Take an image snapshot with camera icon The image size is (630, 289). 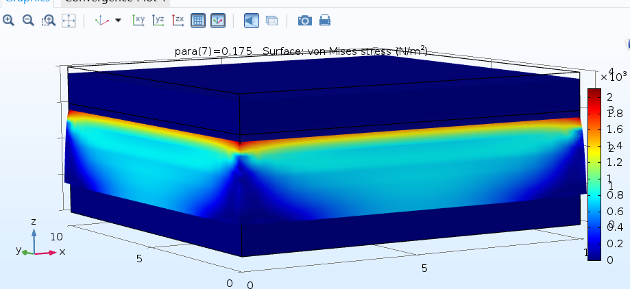305,21
